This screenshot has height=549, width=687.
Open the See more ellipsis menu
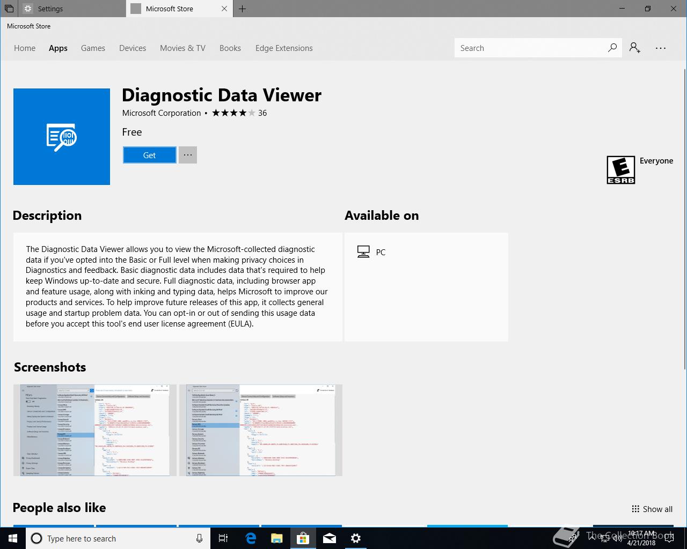tap(661, 48)
